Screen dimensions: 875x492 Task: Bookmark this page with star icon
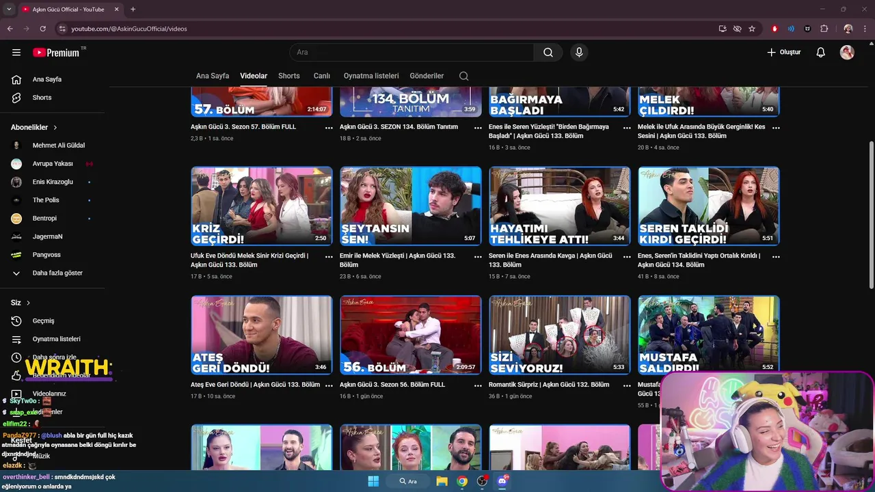[752, 29]
